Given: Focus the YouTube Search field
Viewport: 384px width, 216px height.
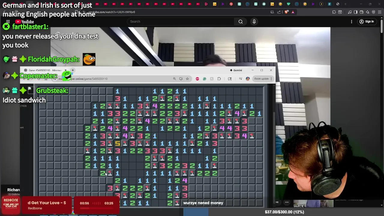Looking at the screenshot, I should point(181,22).
